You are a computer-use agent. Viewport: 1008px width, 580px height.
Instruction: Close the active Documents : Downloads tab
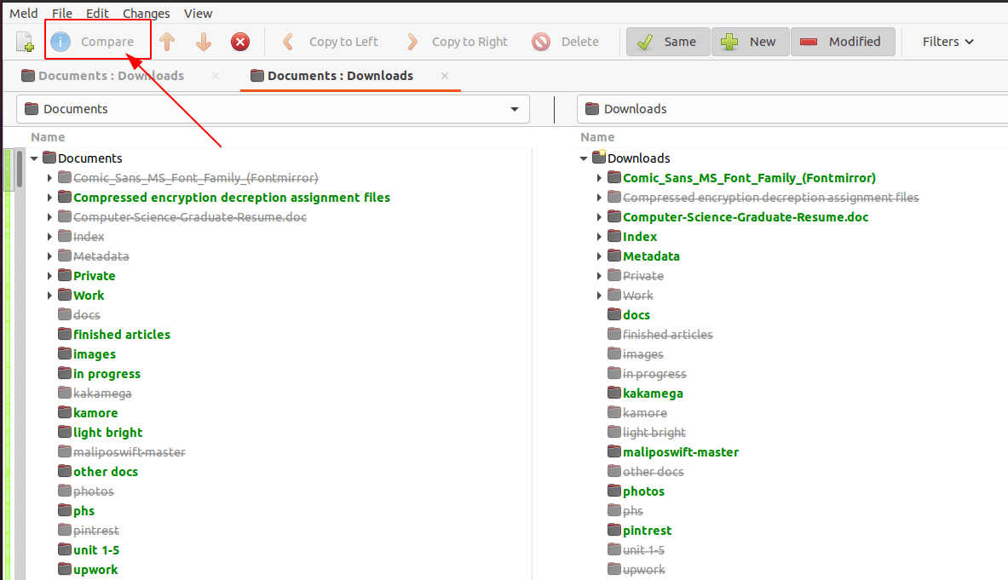click(x=445, y=76)
